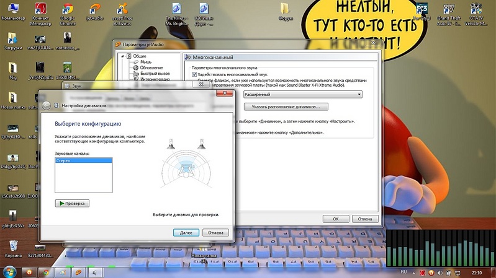496x278 pixels.
Task: Toggle the Задействовать многоканальный звук checkbox
Action: point(194,74)
